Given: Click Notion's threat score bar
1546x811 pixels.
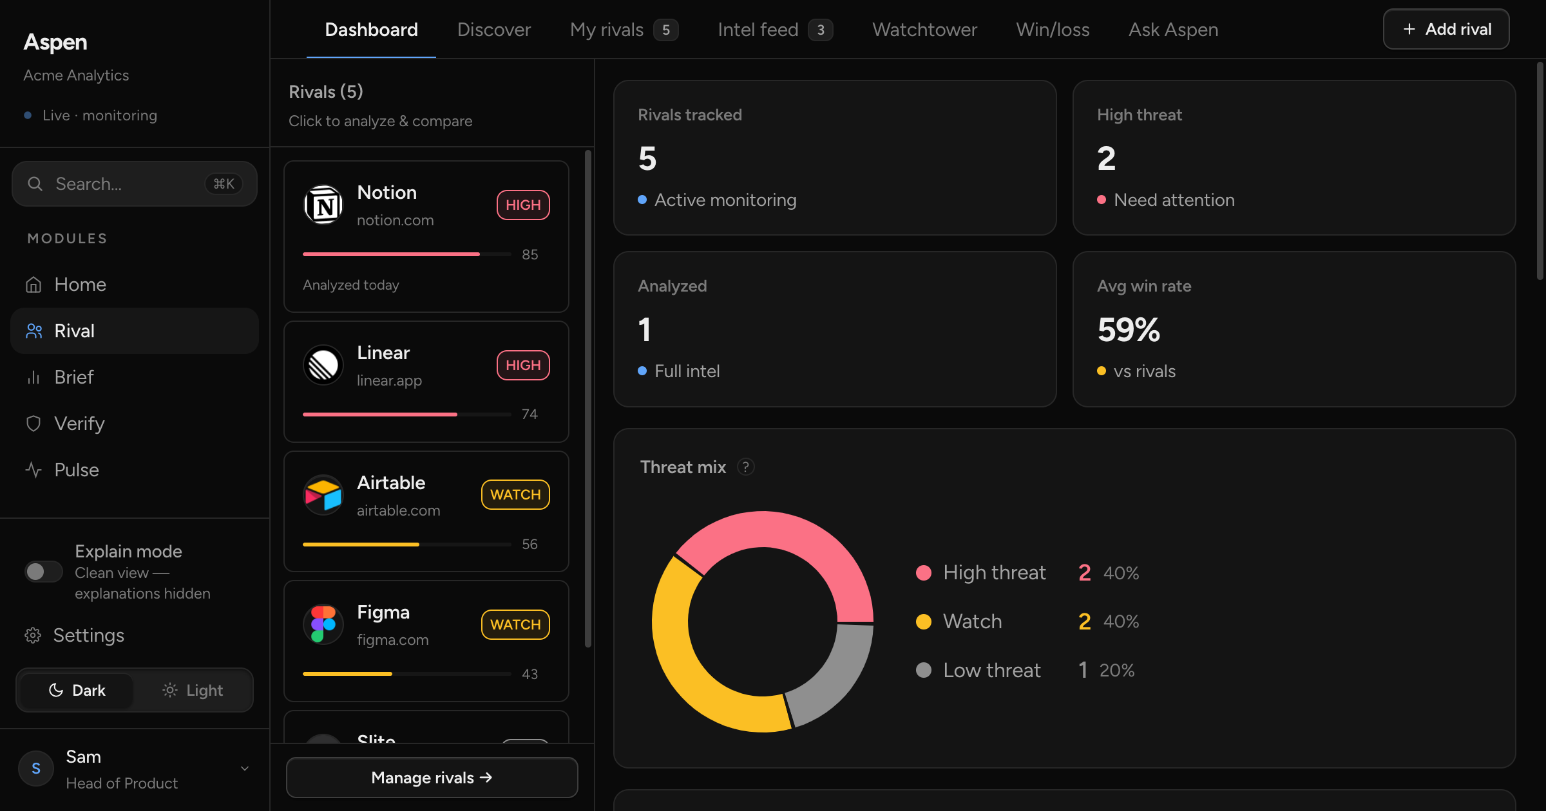Looking at the screenshot, I should pyautogui.click(x=407, y=254).
